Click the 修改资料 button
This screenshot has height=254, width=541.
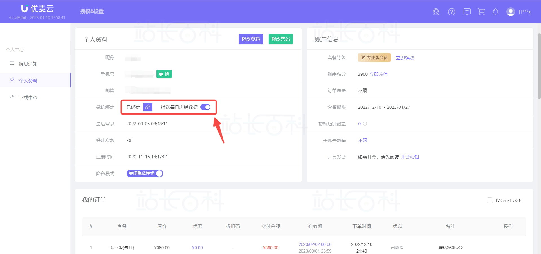(x=250, y=39)
